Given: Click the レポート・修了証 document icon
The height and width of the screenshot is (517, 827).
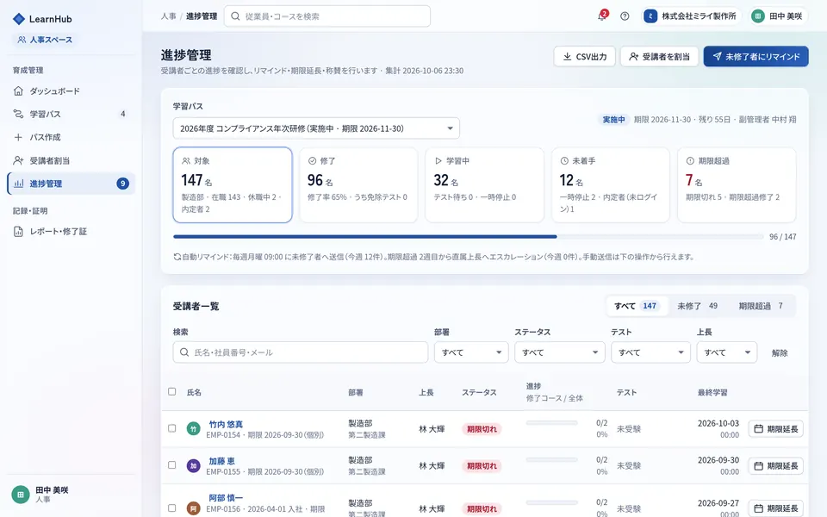Looking at the screenshot, I should tap(18, 232).
